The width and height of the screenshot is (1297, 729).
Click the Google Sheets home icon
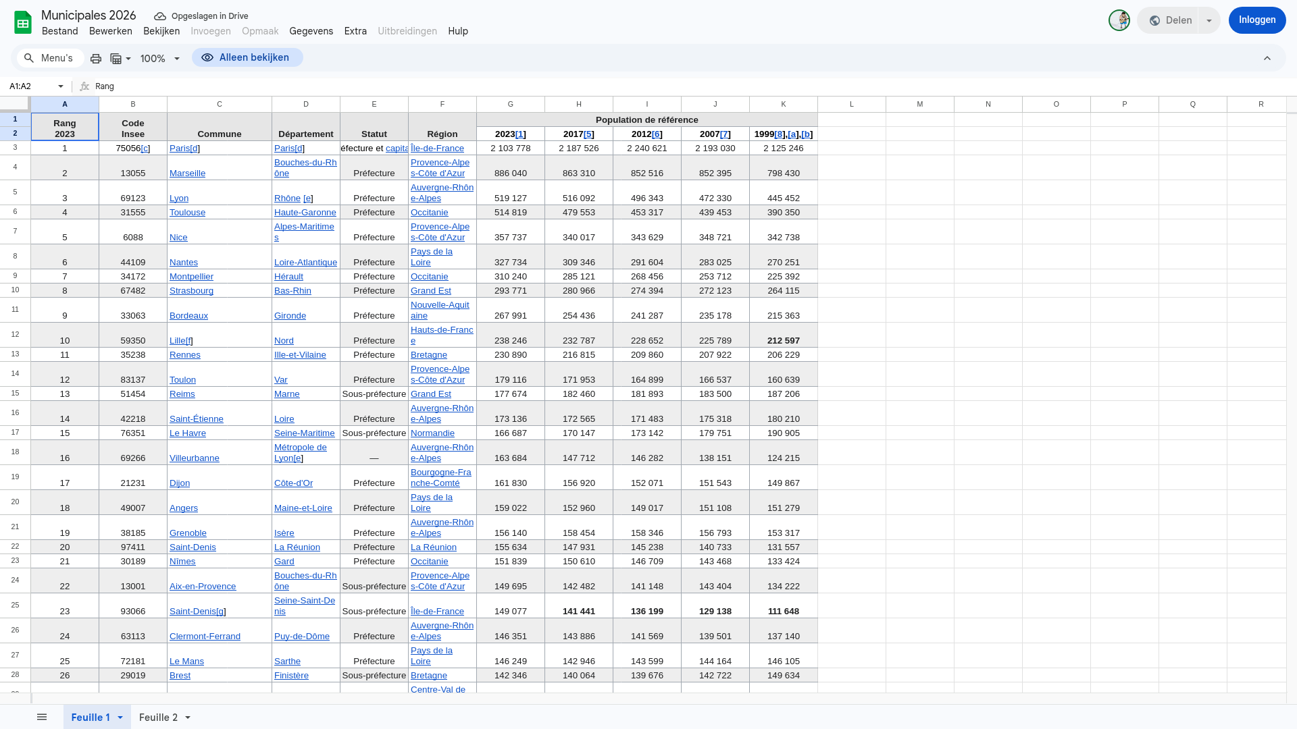(x=23, y=22)
